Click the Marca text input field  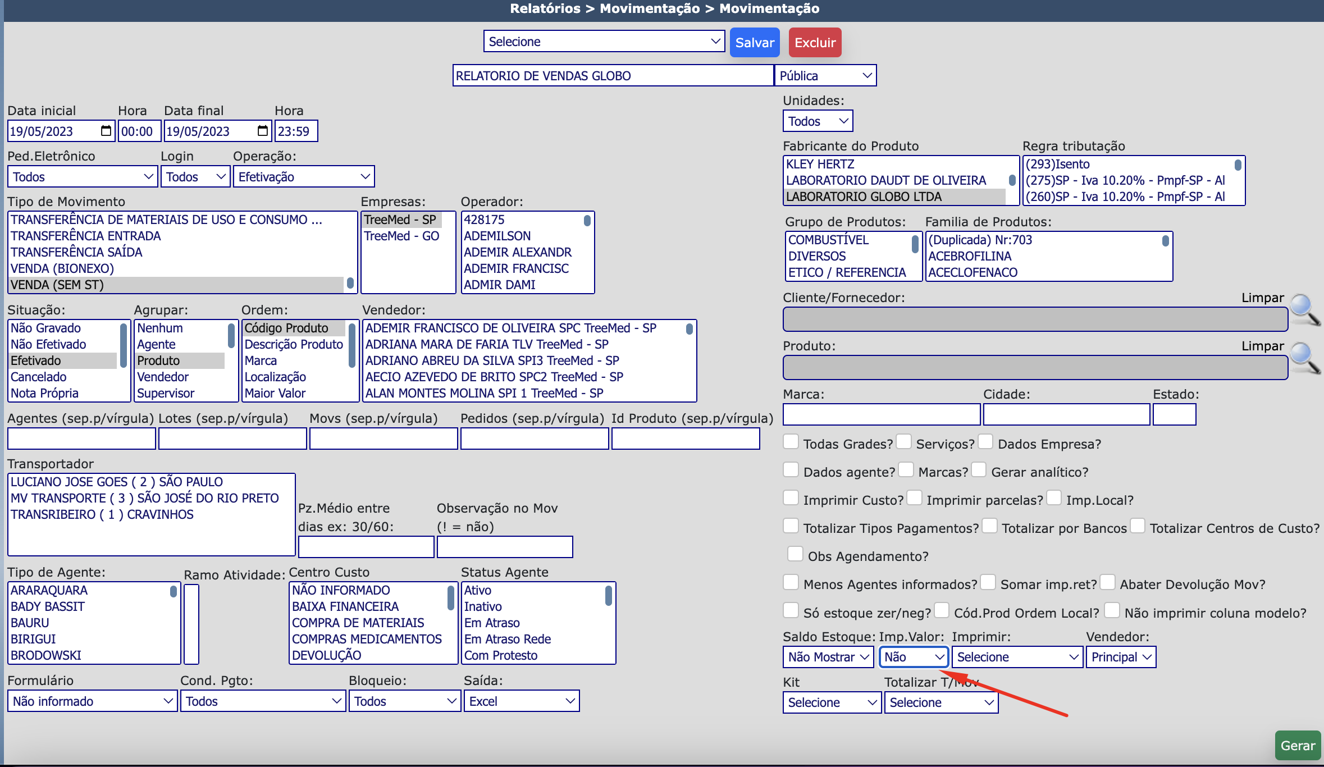(x=881, y=415)
